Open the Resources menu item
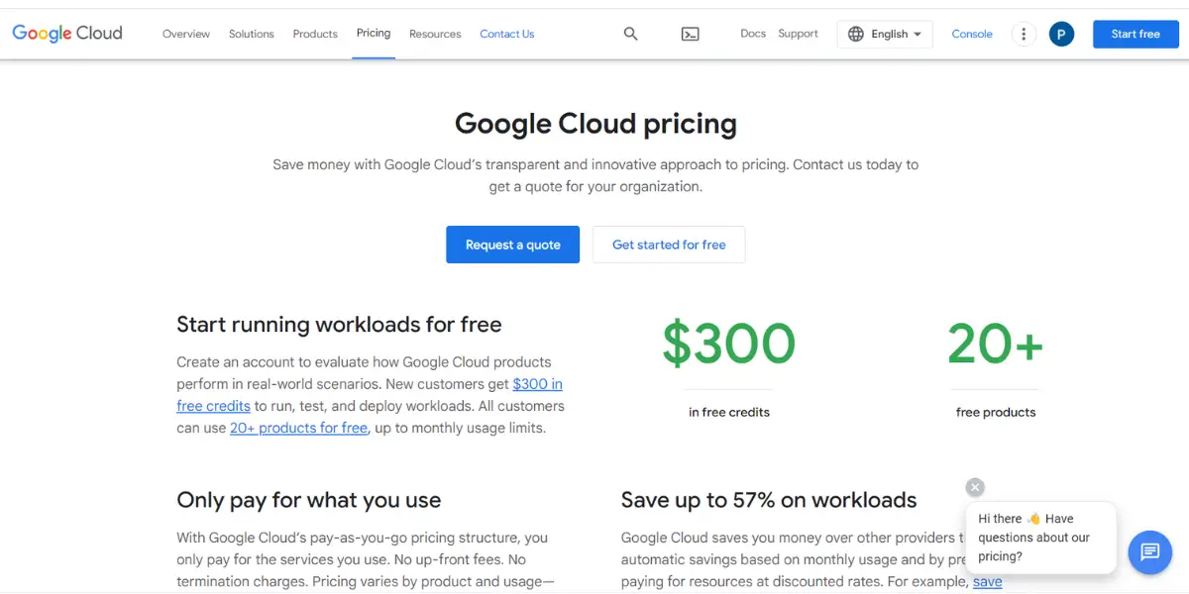The width and height of the screenshot is (1189, 594). [435, 34]
